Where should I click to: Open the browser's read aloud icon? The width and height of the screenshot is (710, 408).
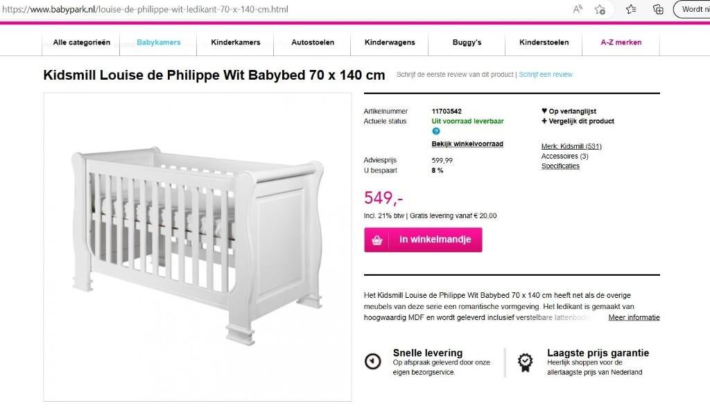[576, 9]
